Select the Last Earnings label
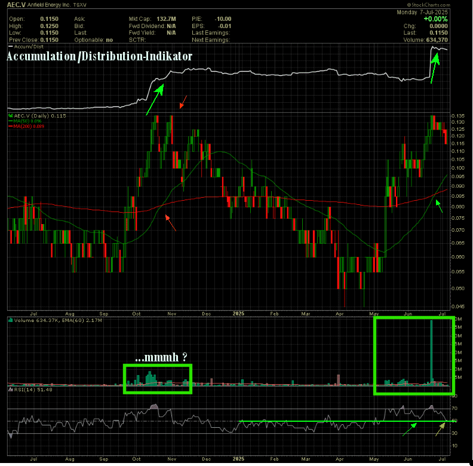Image resolution: width=473 pixels, height=466 pixels. pyautogui.click(x=211, y=33)
